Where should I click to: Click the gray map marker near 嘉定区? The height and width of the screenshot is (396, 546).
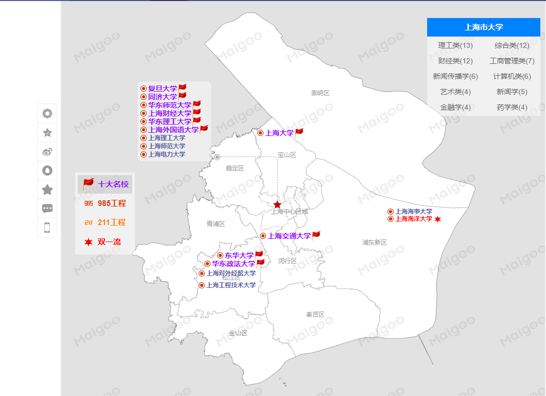click(x=217, y=157)
